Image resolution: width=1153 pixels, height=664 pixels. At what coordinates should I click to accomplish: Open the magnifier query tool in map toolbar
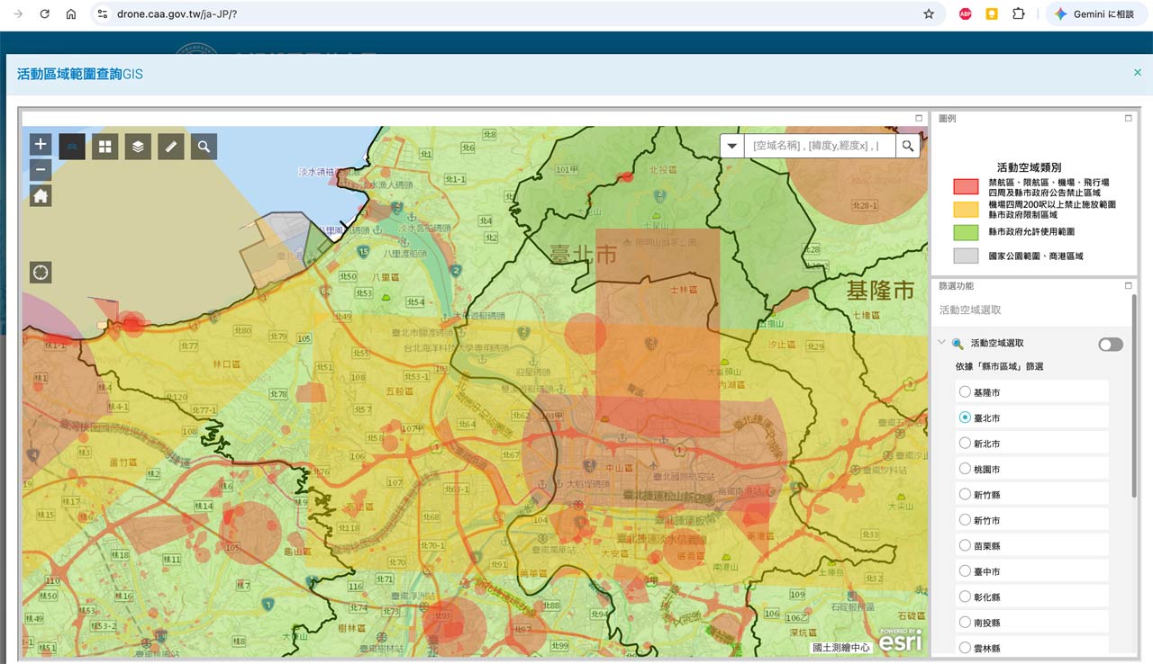(204, 147)
